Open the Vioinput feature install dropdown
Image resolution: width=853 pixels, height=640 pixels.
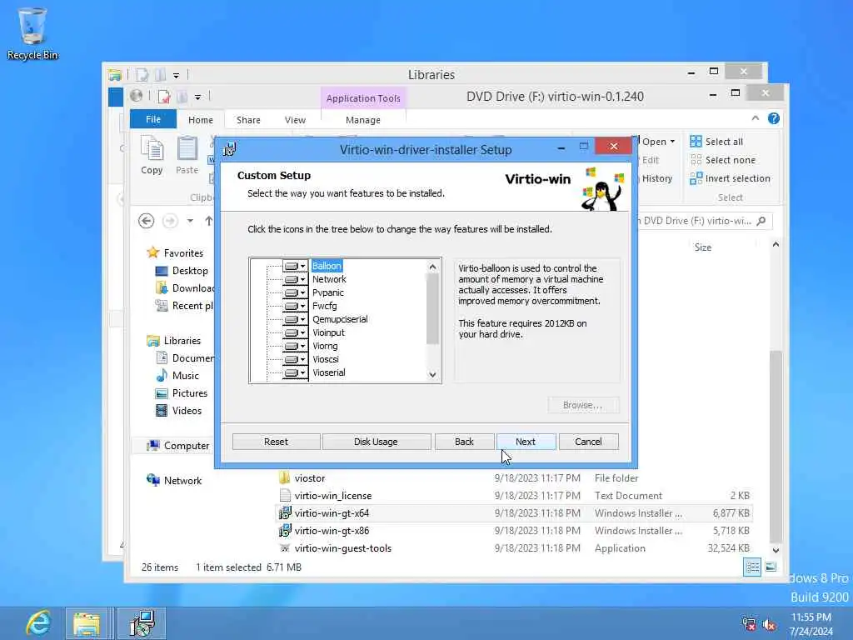tap(296, 332)
